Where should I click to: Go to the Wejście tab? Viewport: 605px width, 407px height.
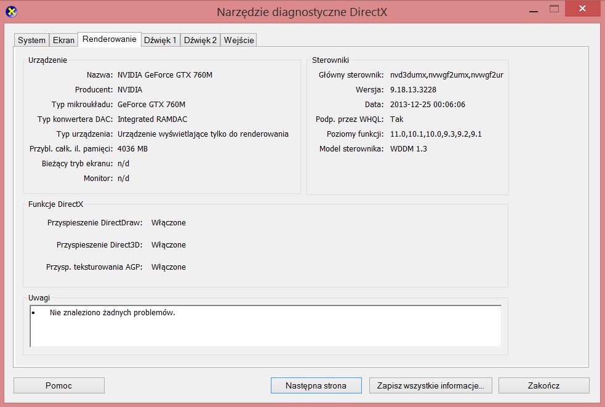click(239, 40)
